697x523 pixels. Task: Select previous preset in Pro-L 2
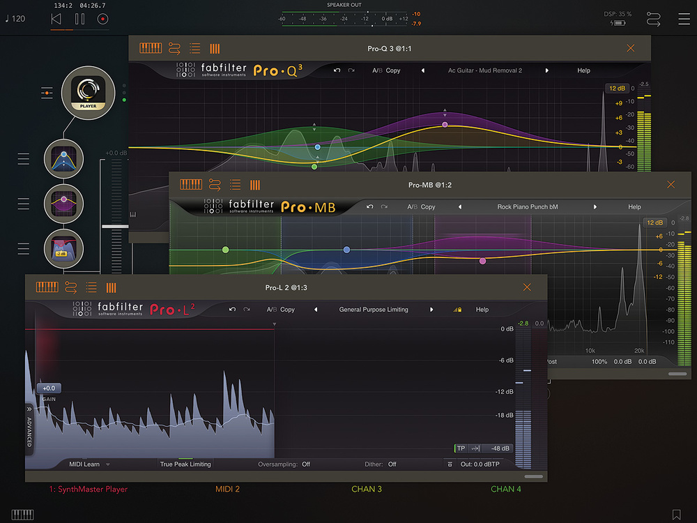pyautogui.click(x=316, y=309)
